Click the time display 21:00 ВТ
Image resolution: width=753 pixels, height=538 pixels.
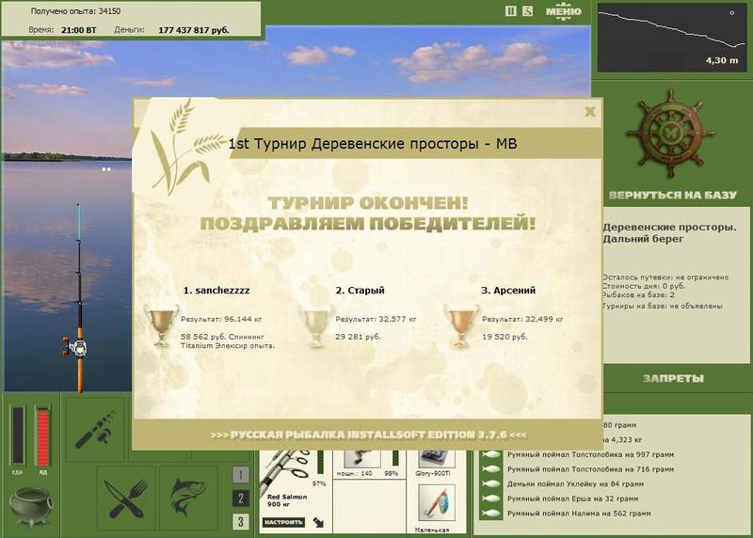pyautogui.click(x=79, y=30)
